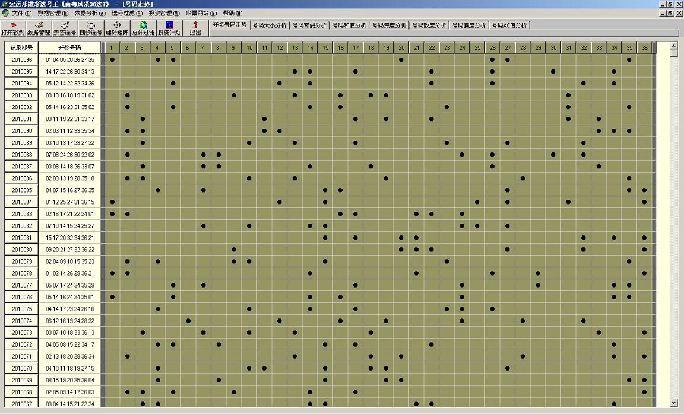Open the 彩票网站(Y) menu

tap(201, 13)
